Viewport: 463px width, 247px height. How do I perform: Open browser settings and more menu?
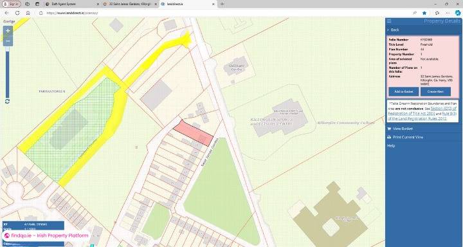click(x=448, y=13)
